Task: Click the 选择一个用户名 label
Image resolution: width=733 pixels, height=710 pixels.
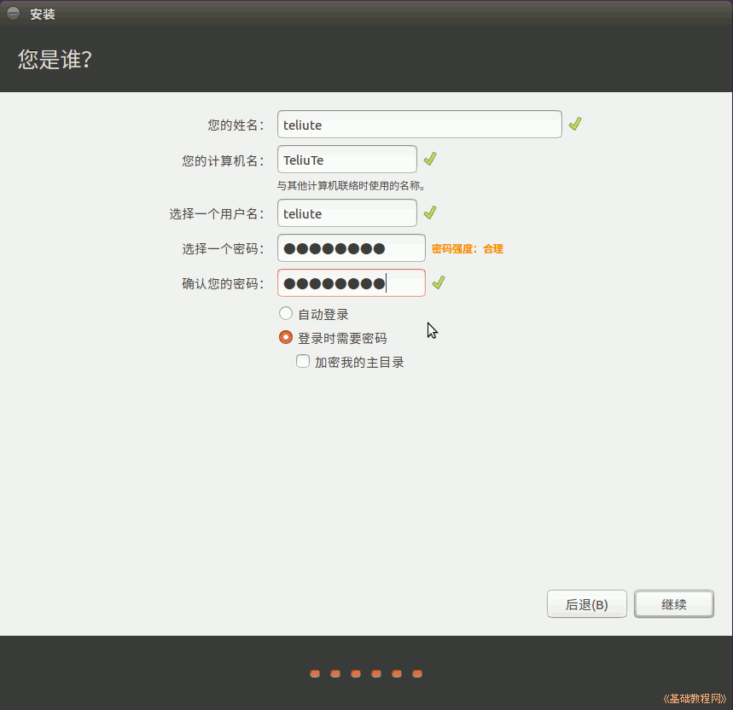Action: [x=217, y=214]
